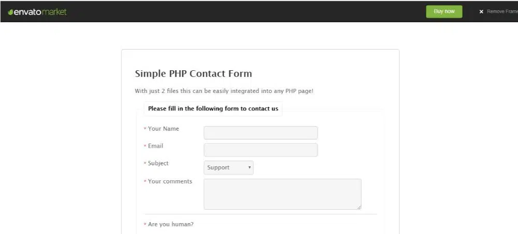The width and height of the screenshot is (518, 234).
Task: Click the Subject dropdown arrow
Action: point(249,167)
